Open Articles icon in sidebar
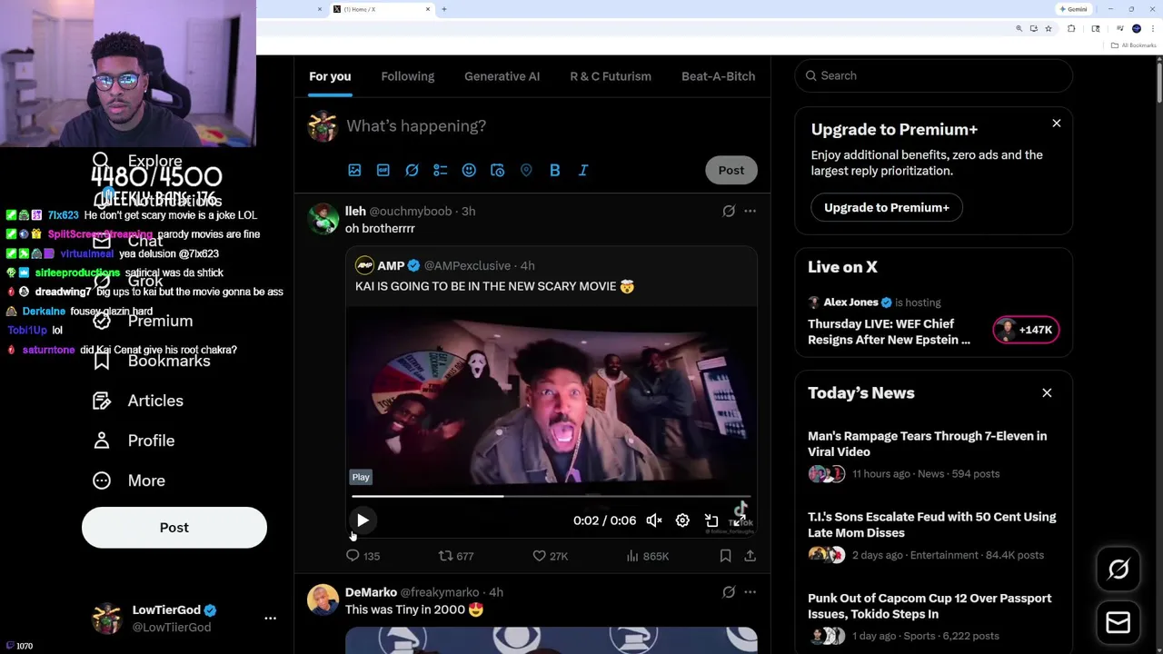 point(102,401)
